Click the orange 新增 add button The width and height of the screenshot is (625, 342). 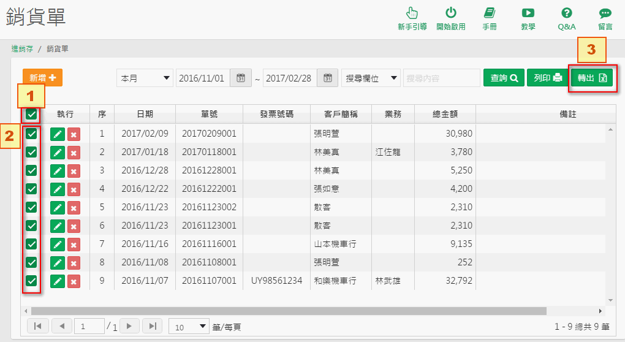(x=43, y=77)
